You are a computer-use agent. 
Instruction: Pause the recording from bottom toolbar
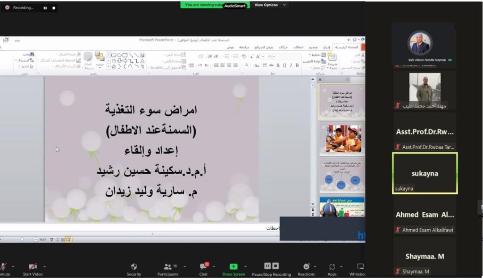267,266
